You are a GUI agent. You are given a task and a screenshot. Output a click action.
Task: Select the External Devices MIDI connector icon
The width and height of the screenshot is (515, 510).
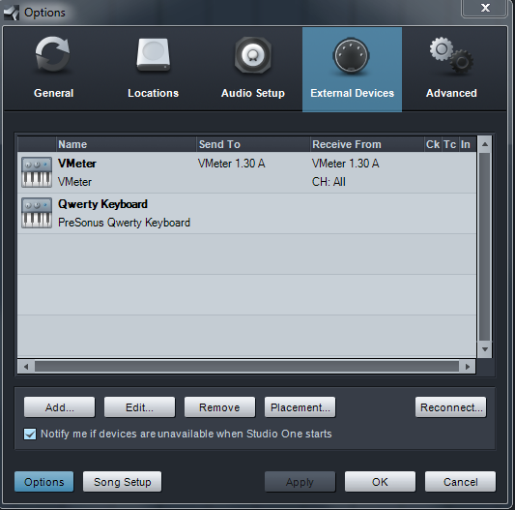point(351,55)
